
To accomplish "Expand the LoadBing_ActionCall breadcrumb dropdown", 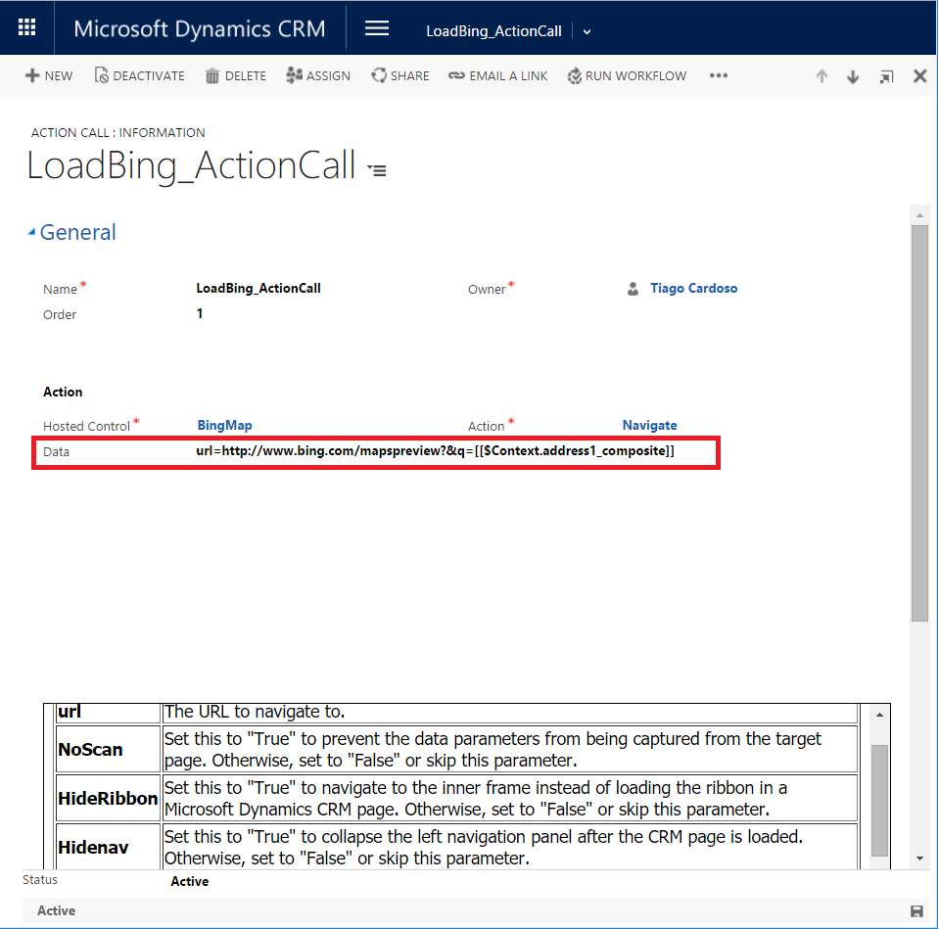I will click(x=587, y=31).
